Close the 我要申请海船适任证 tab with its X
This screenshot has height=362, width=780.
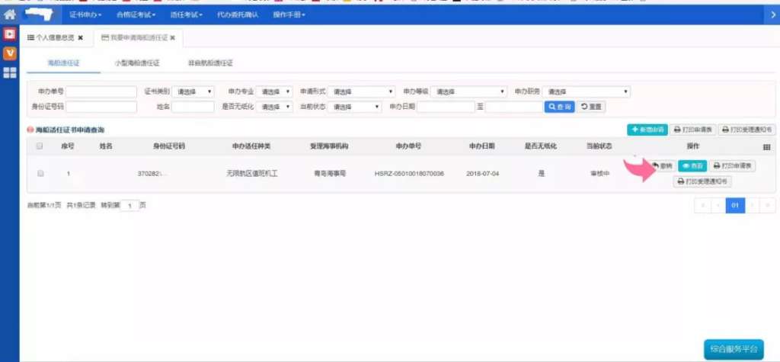pos(173,38)
